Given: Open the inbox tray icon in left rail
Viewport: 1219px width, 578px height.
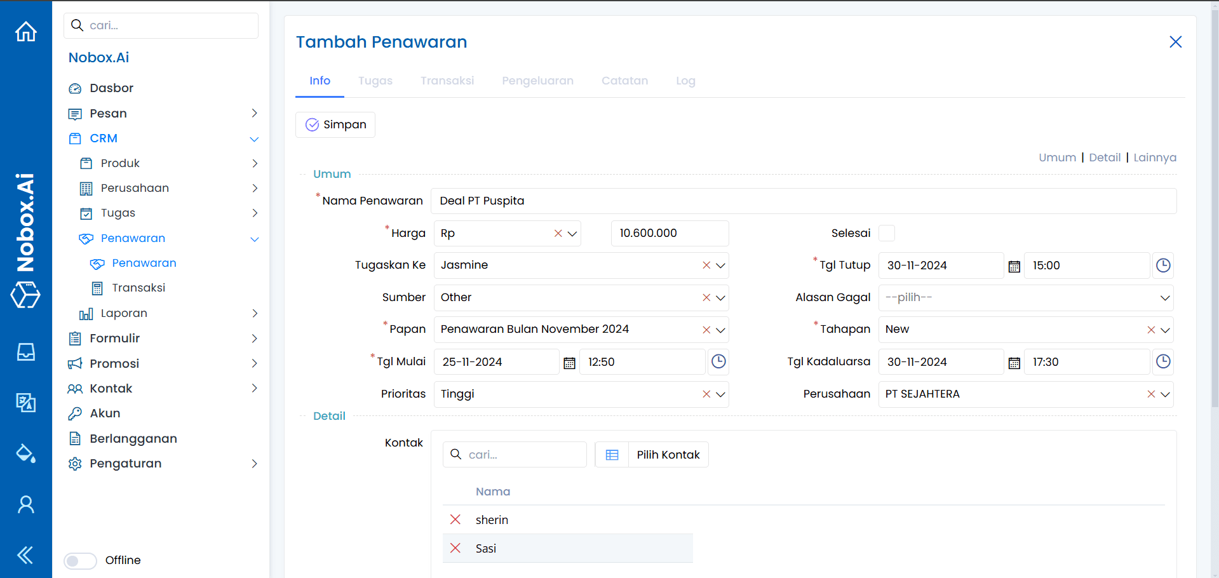Looking at the screenshot, I should coord(25,352).
